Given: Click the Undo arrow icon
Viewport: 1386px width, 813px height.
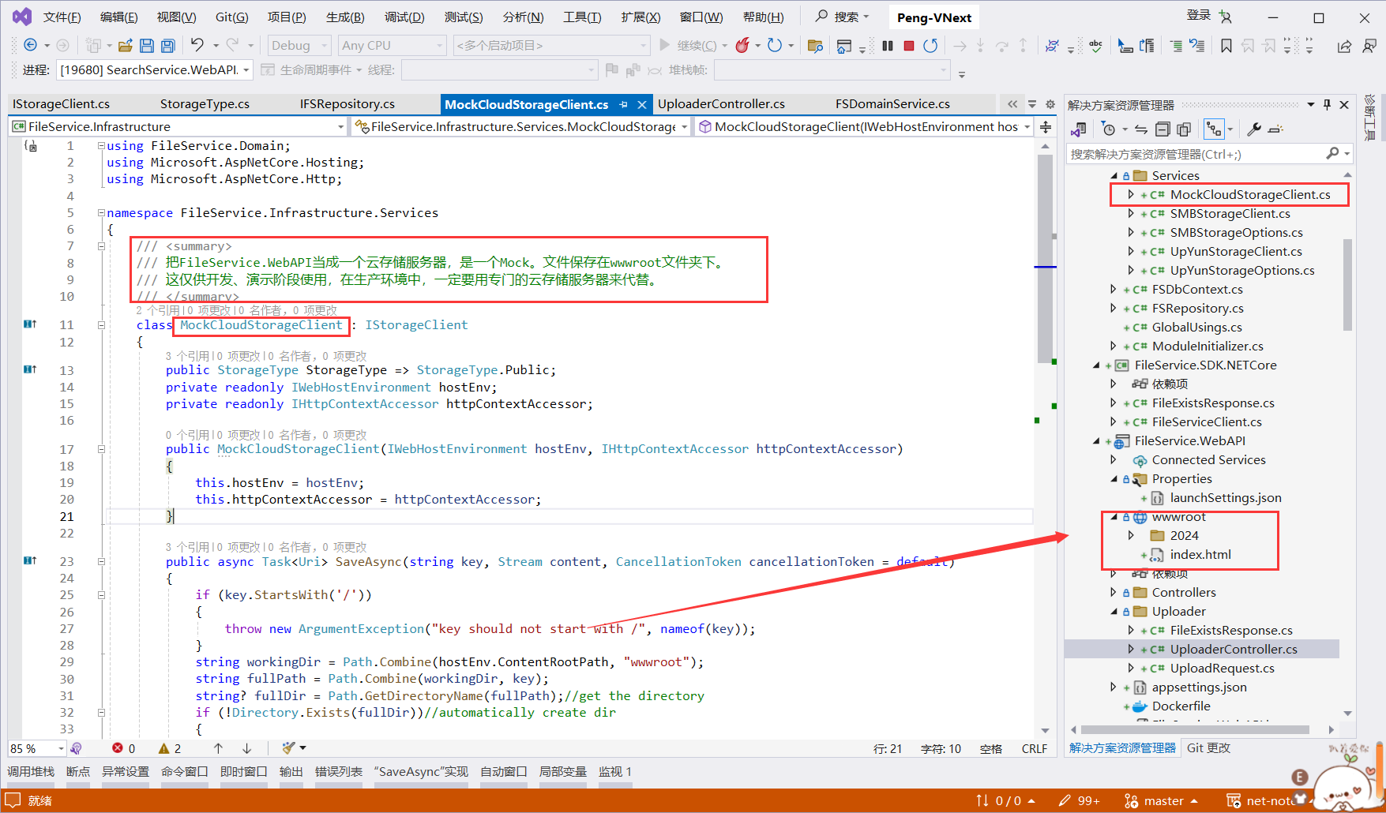Looking at the screenshot, I should (197, 45).
